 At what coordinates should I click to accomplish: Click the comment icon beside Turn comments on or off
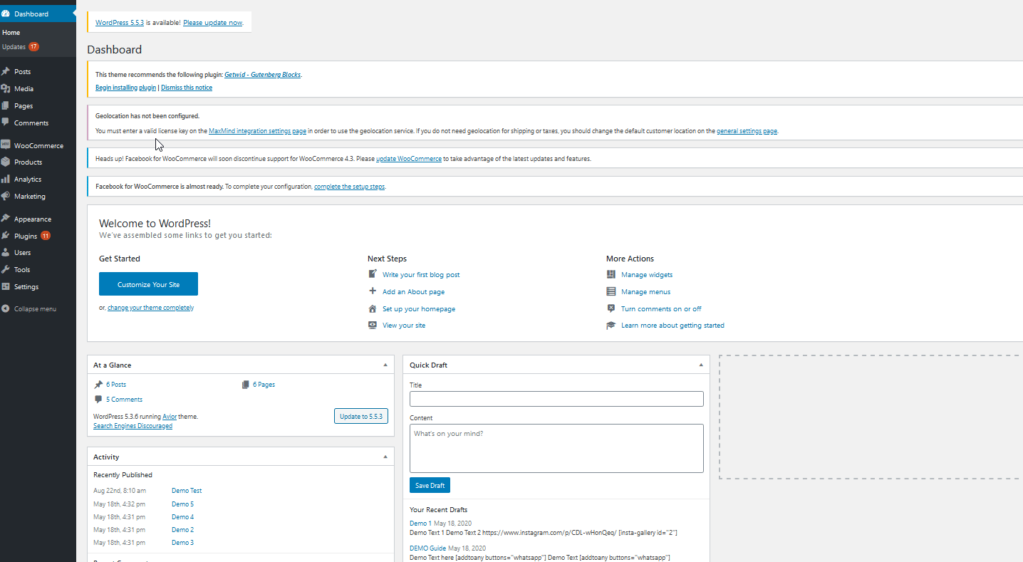(x=611, y=308)
